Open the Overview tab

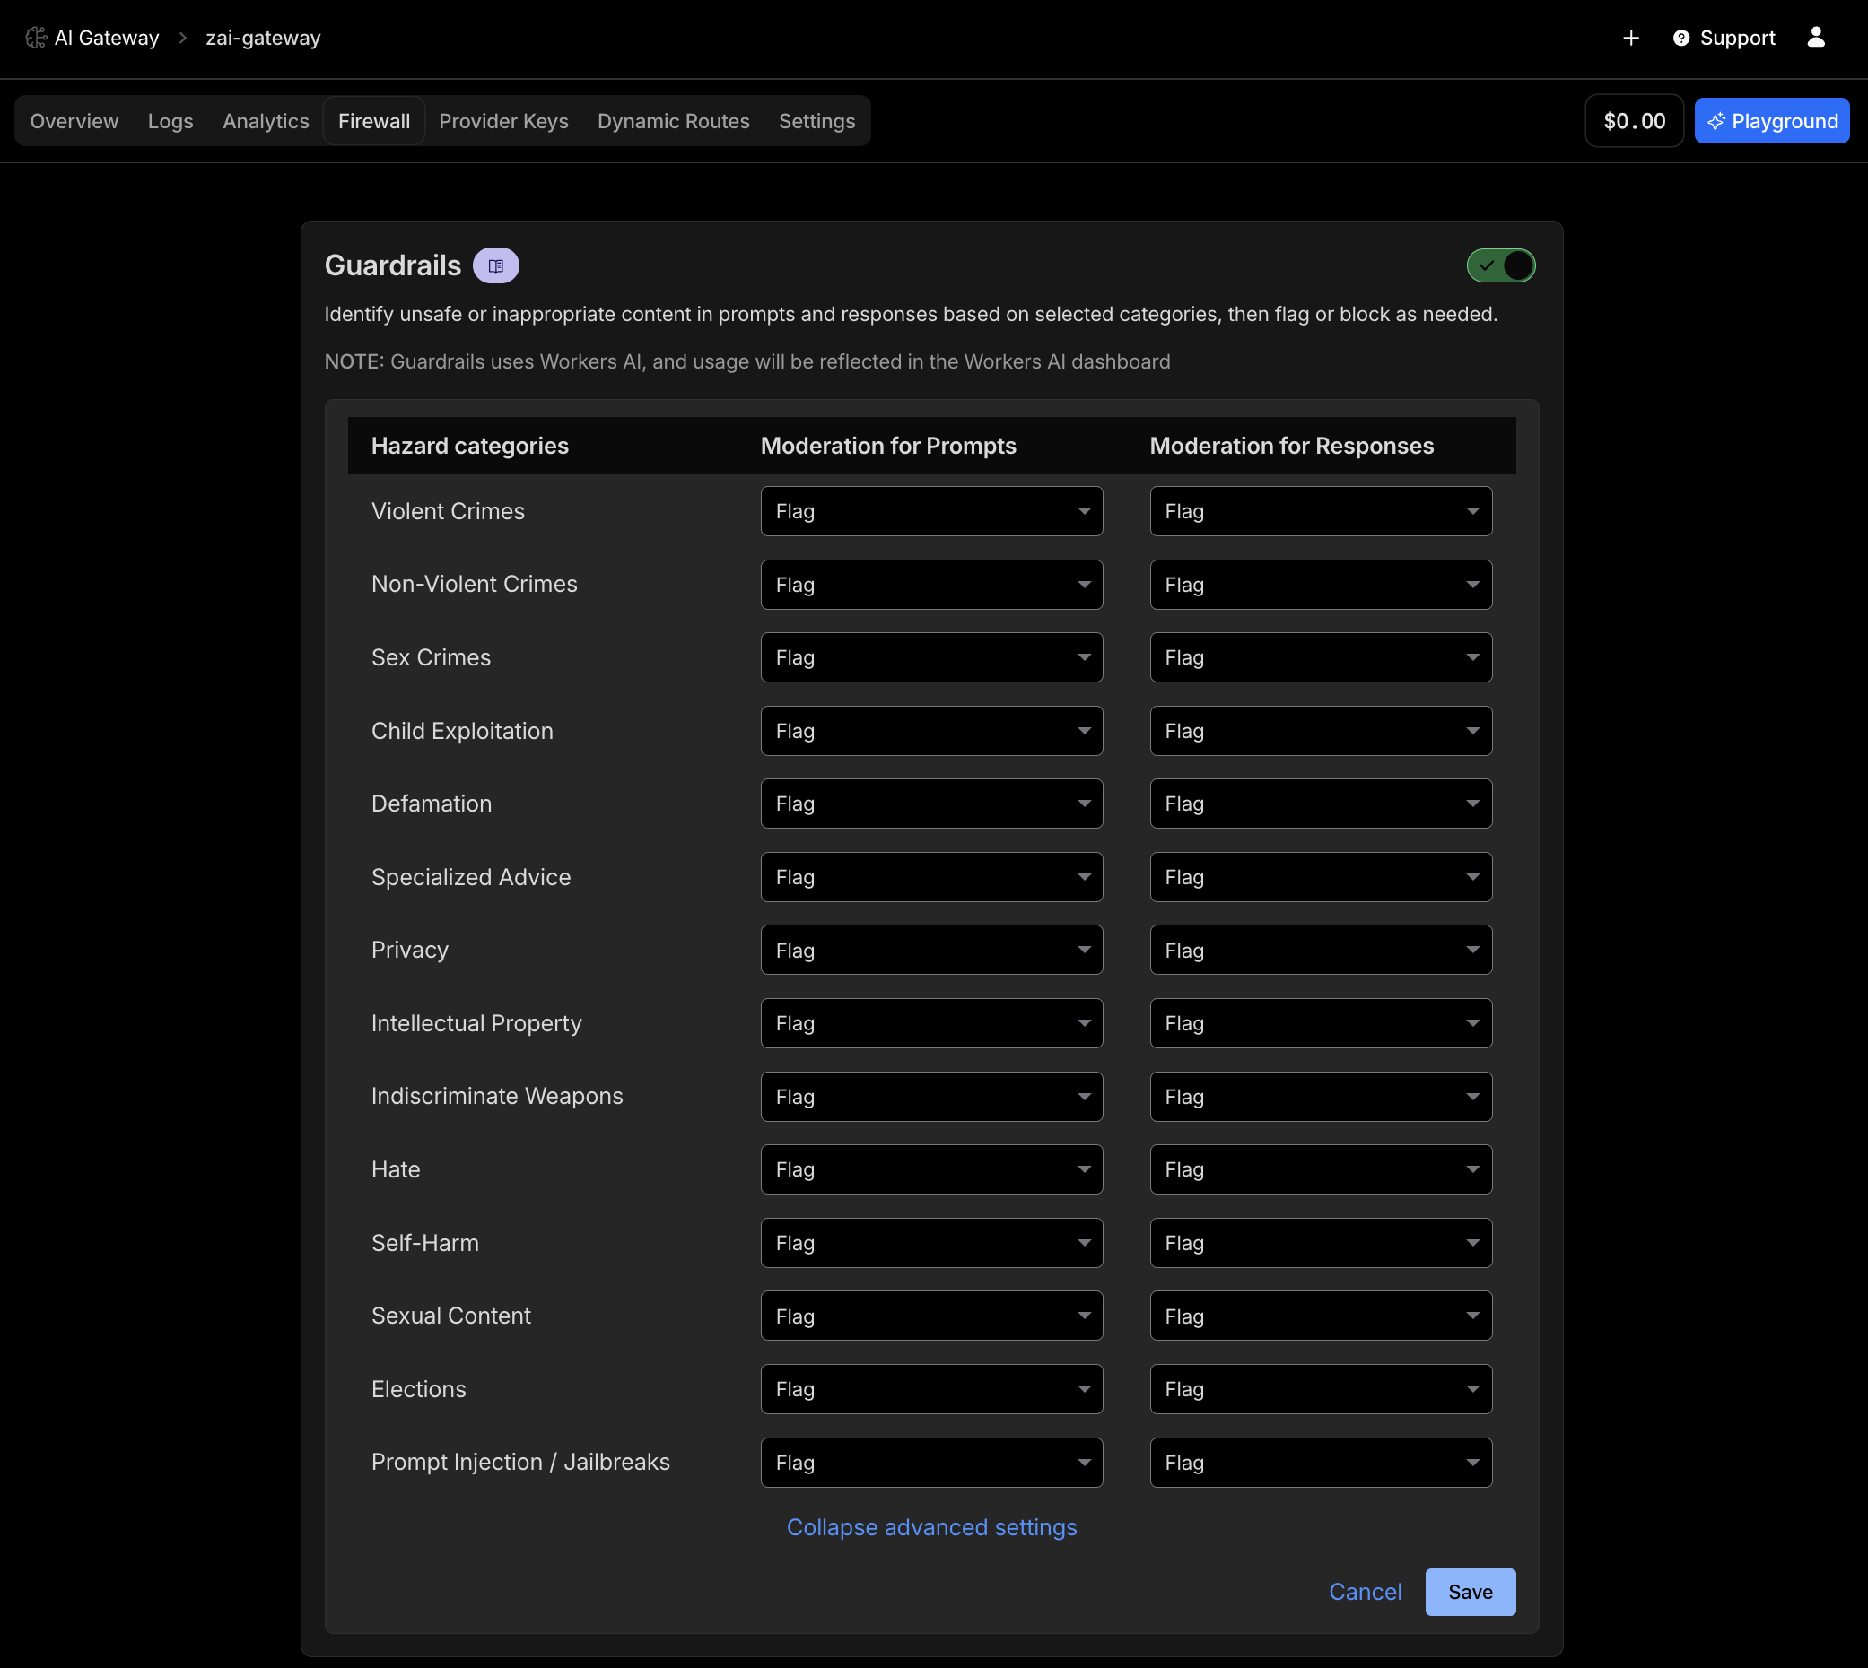tap(74, 121)
